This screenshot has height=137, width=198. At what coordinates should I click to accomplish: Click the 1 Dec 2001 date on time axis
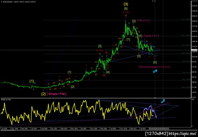click(x=54, y=129)
